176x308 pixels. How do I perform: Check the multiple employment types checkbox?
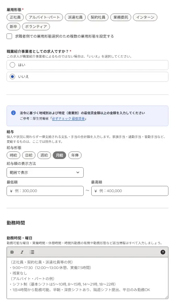tap(9, 36)
